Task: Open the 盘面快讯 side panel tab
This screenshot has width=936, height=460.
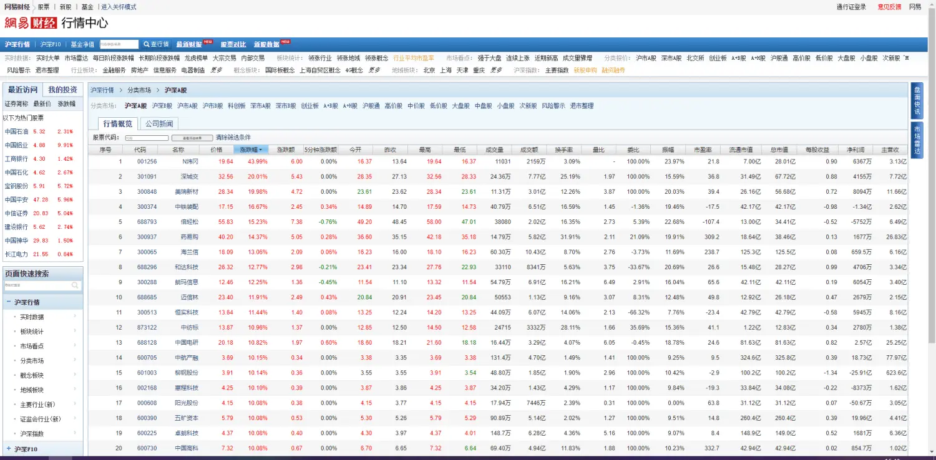Action: click(917, 100)
